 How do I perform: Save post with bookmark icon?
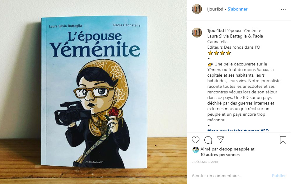click(283, 140)
